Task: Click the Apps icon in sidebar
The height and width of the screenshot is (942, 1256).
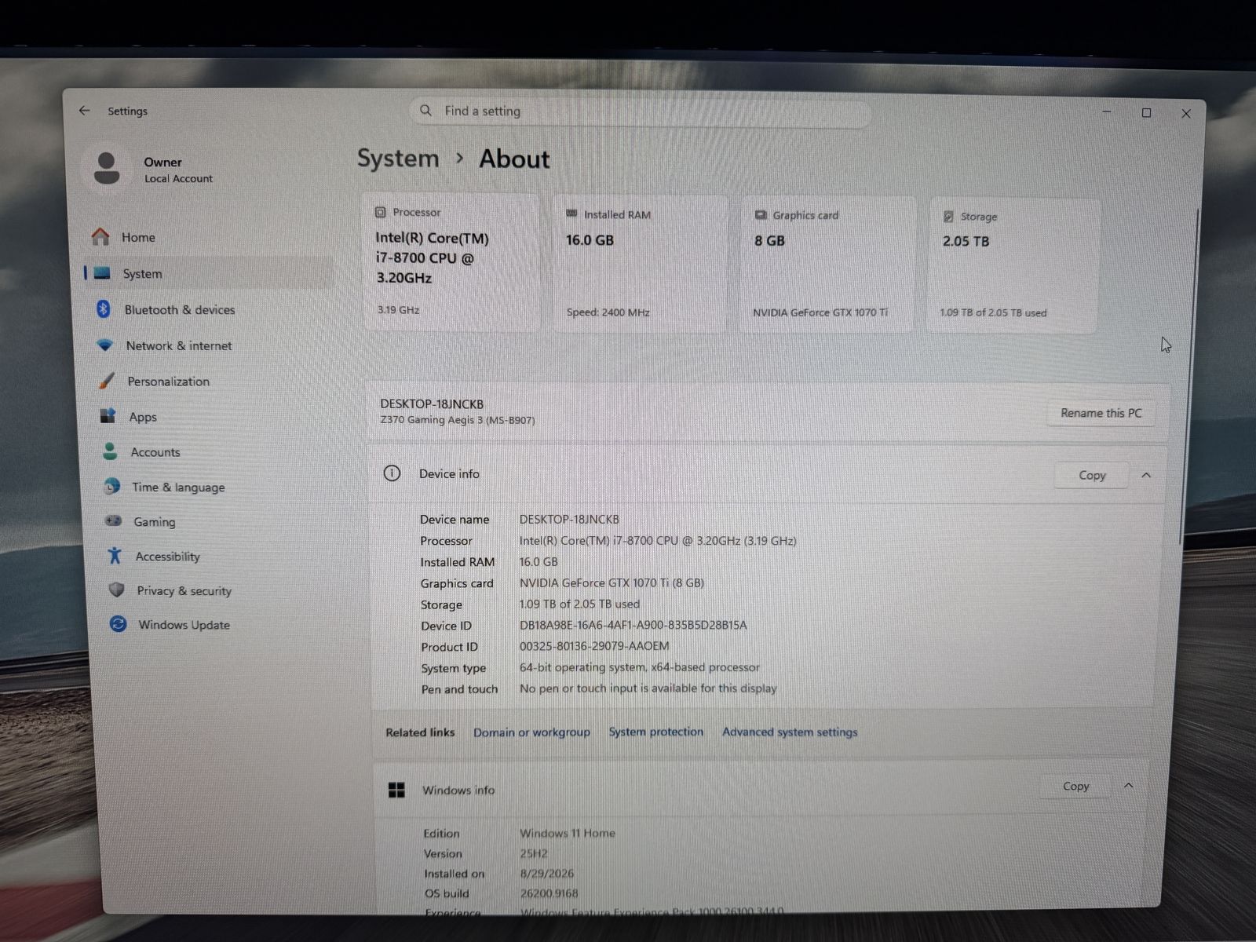Action: click(x=108, y=416)
